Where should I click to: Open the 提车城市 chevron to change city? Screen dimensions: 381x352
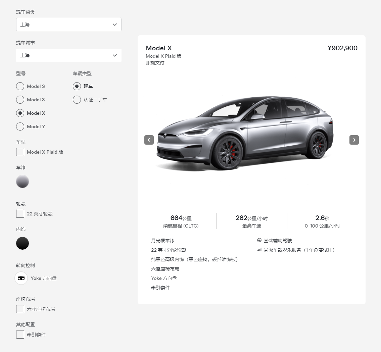114,55
